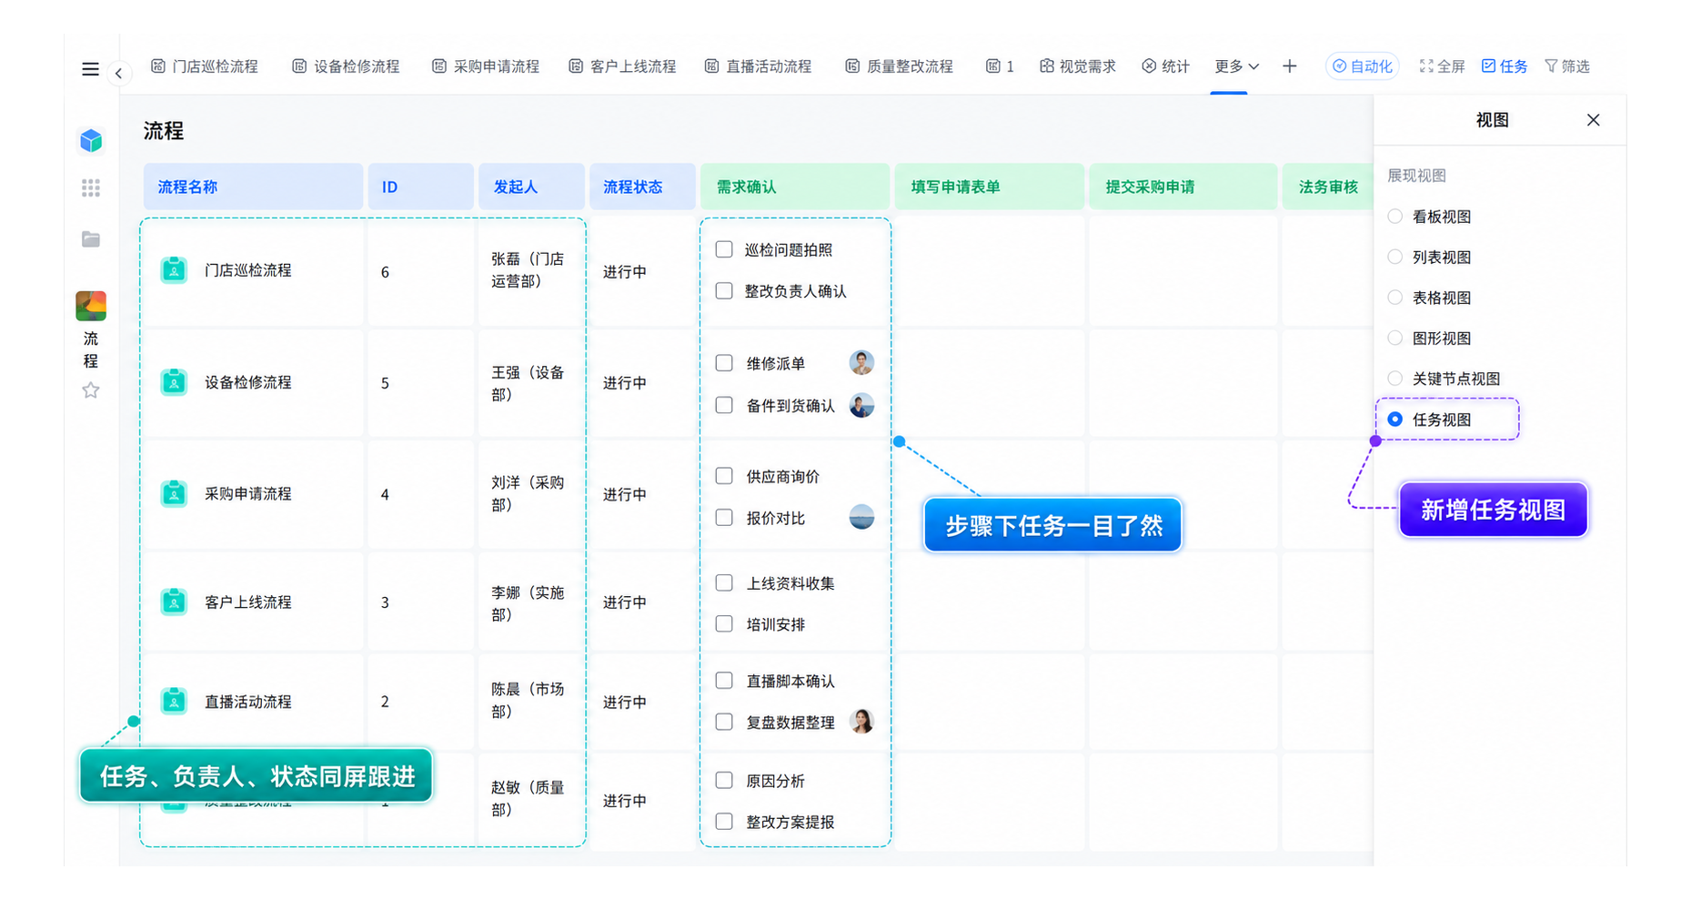Click the 客户上线流程 row icon

tap(174, 602)
